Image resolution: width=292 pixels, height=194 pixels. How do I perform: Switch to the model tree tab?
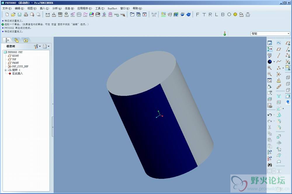tap(7, 40)
